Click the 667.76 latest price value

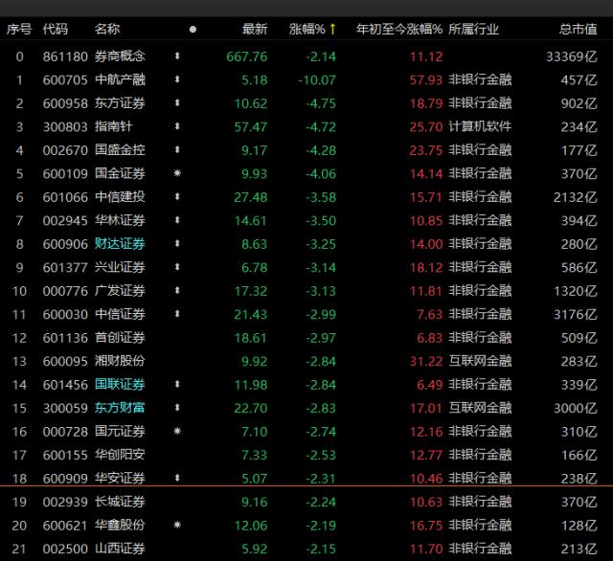[247, 56]
